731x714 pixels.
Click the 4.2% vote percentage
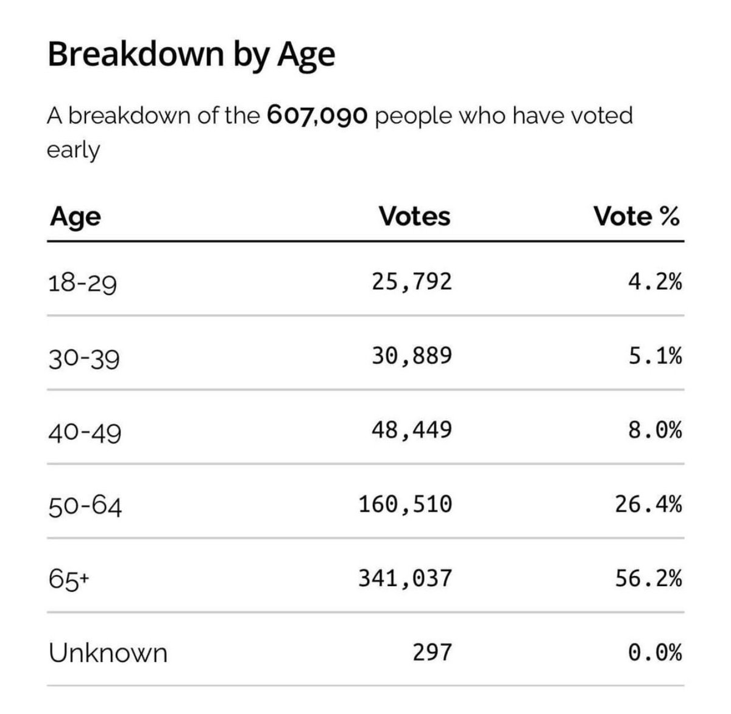[656, 281]
